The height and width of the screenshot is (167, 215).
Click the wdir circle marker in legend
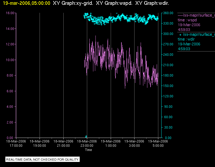(x=180, y=35)
